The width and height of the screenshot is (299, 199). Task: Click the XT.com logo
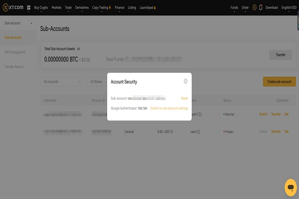[13, 7]
